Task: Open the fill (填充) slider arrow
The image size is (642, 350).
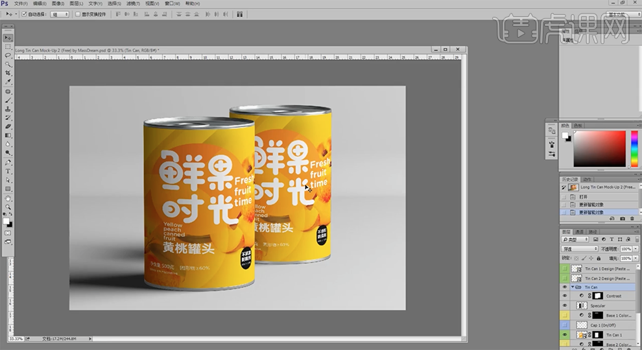Action: [636, 259]
